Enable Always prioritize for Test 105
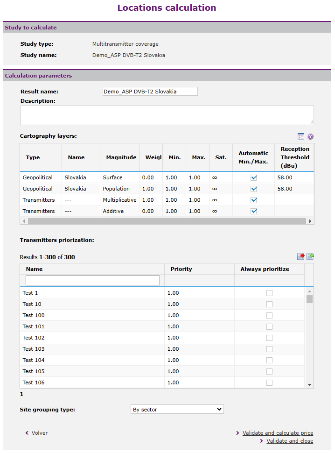Viewport: 335px width, 453px height. 269,372
